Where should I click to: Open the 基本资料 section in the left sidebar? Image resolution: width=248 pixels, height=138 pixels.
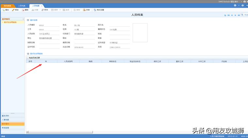(13, 116)
